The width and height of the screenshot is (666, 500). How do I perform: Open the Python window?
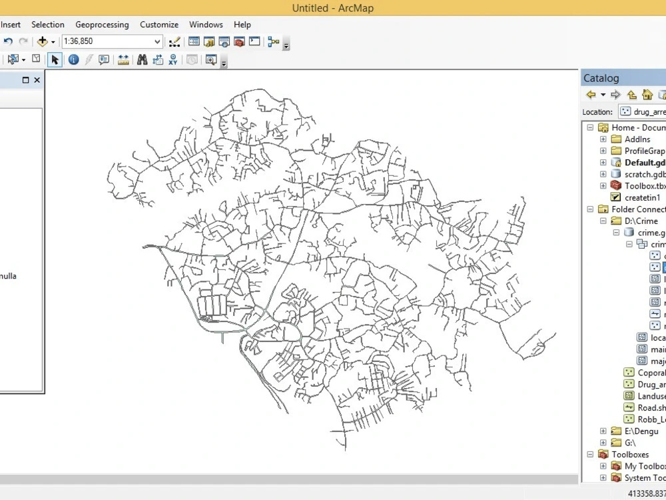[x=254, y=41]
